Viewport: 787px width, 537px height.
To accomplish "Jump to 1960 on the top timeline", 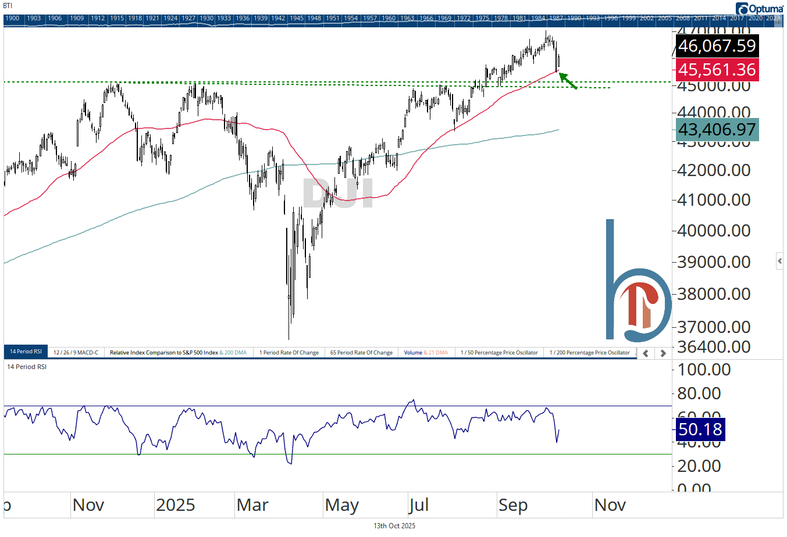I will pyautogui.click(x=389, y=18).
